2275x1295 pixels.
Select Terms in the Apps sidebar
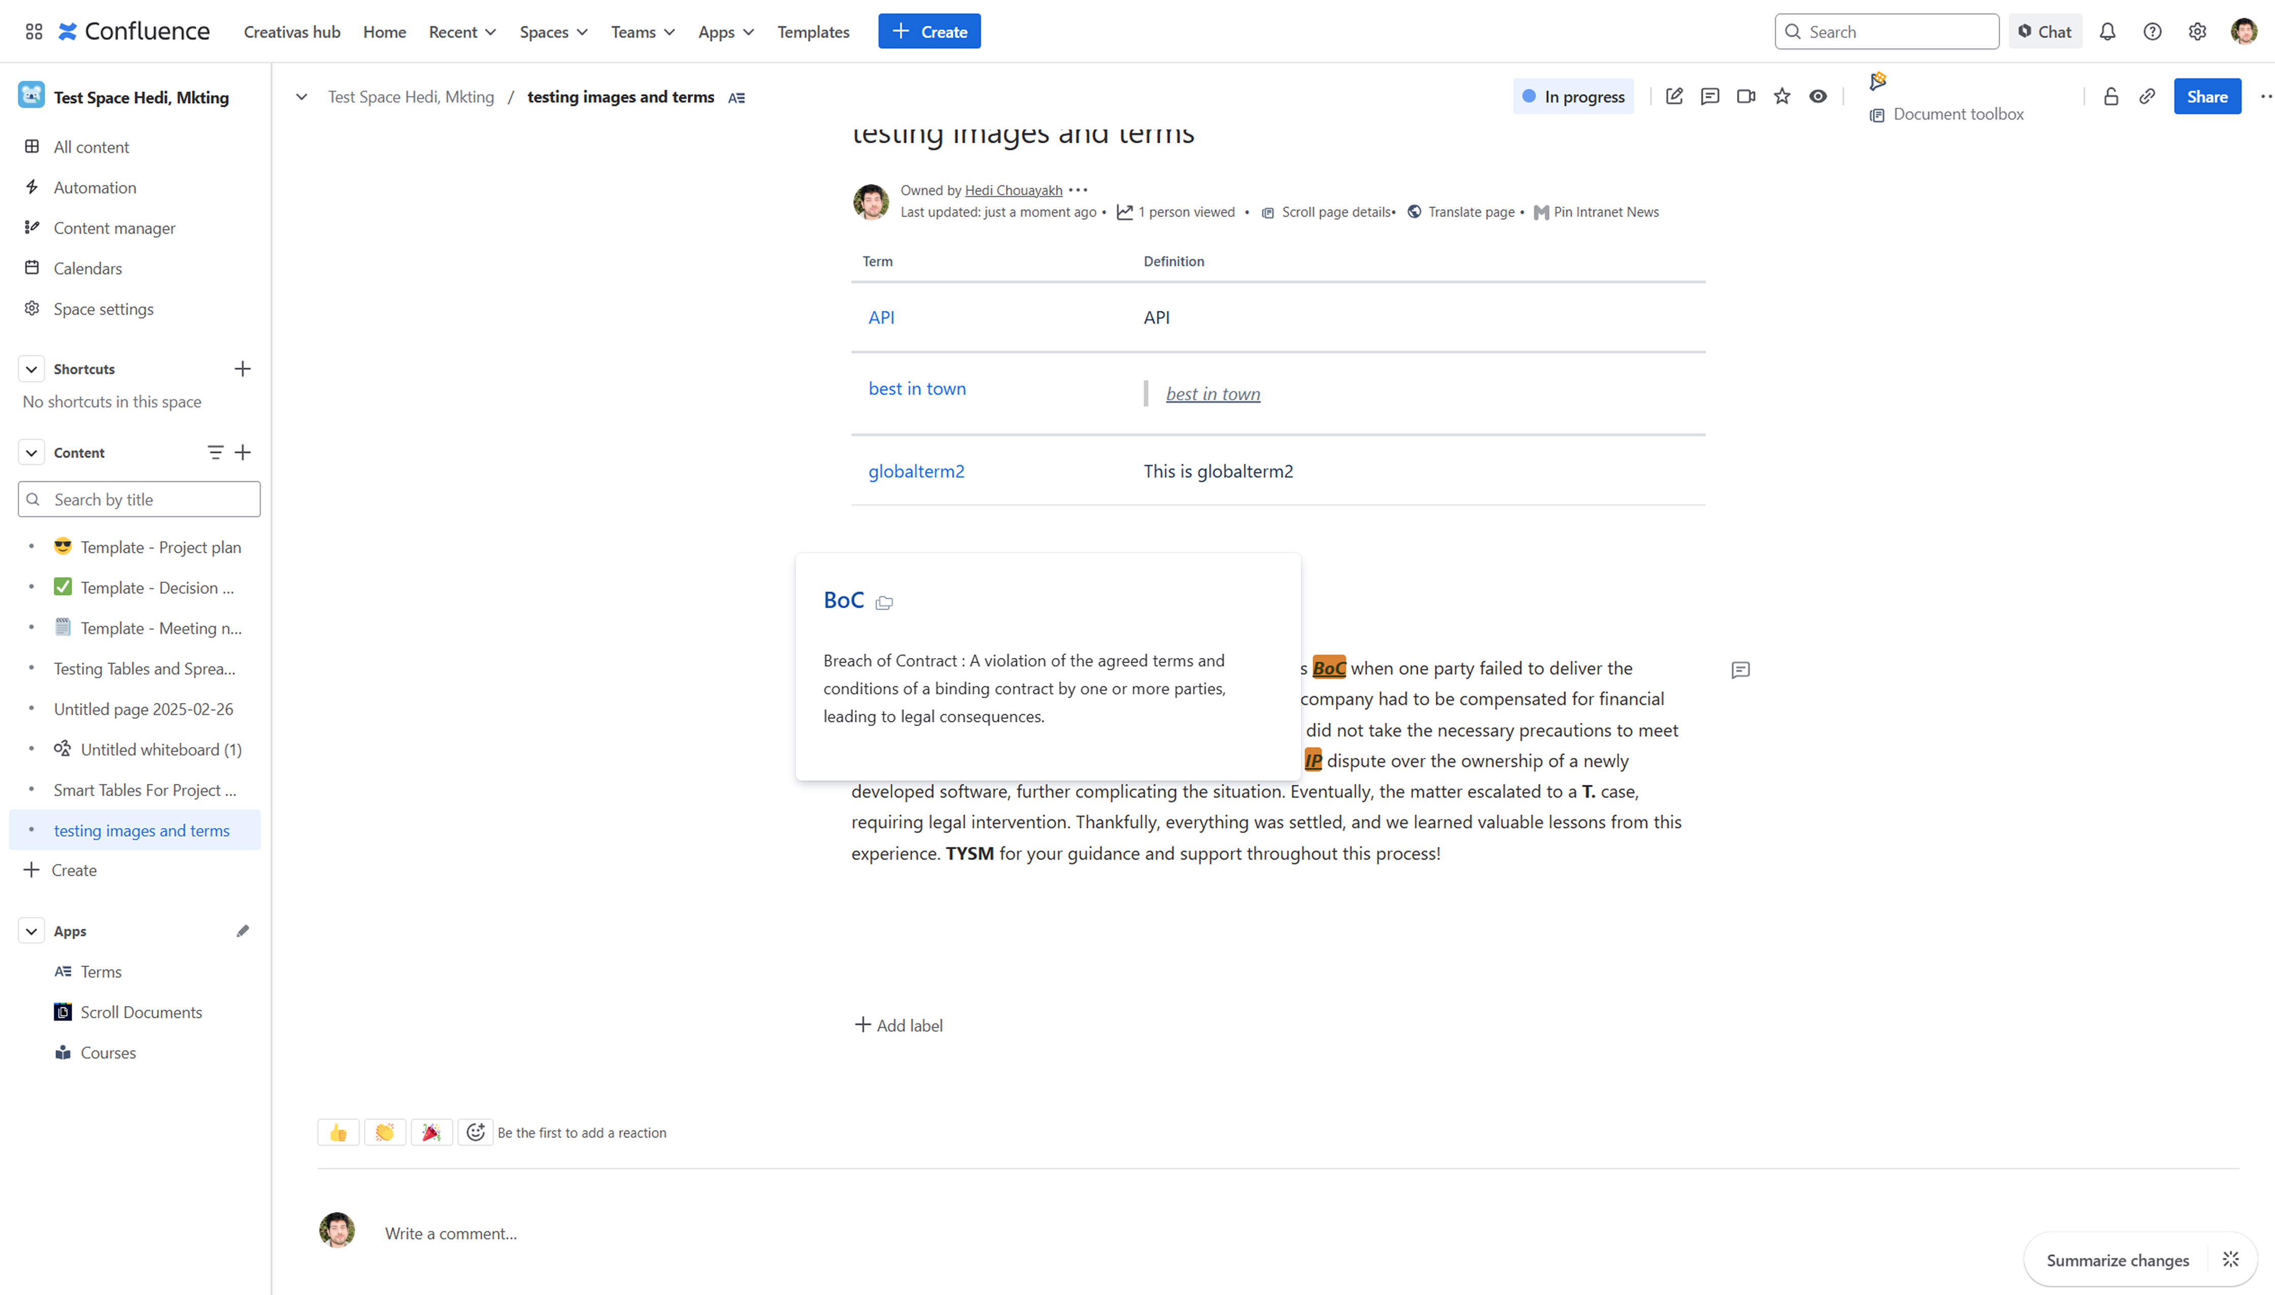pos(101,971)
